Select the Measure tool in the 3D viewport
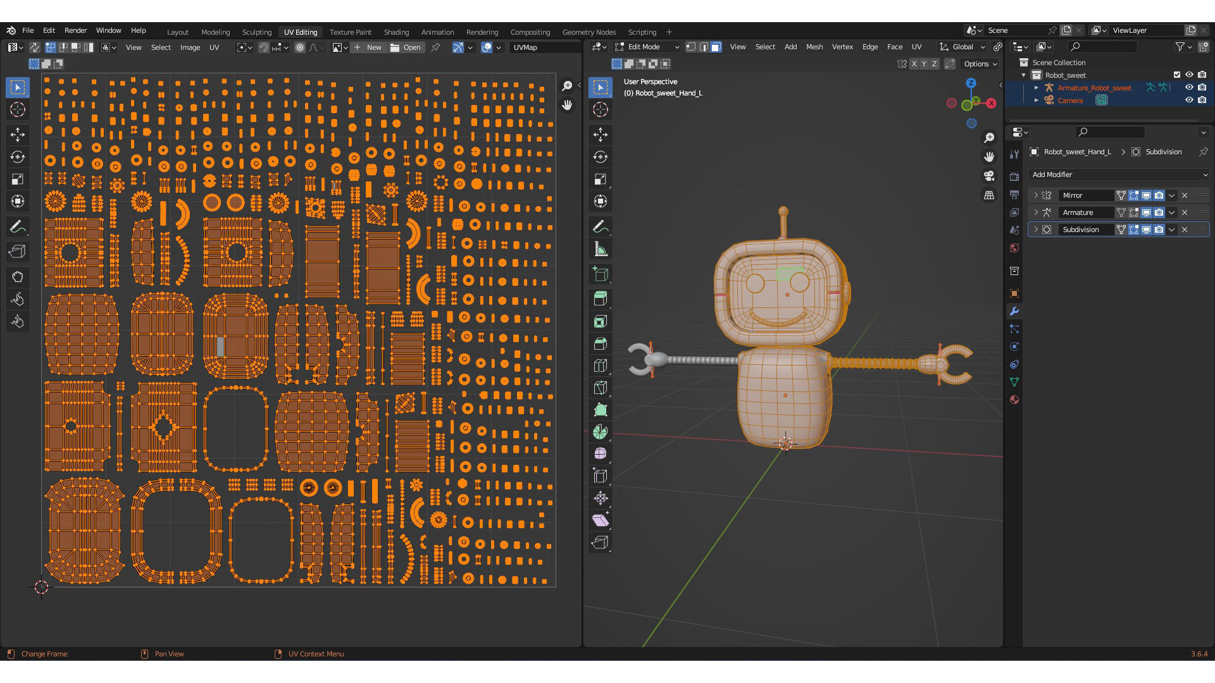 [x=601, y=249]
